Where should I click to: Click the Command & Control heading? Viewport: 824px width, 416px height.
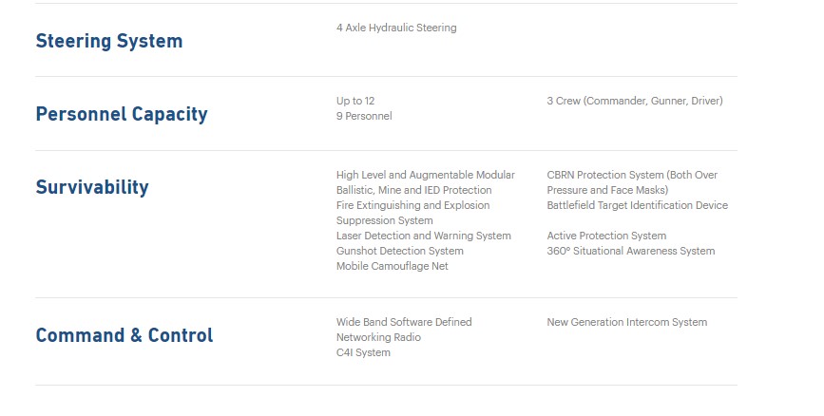[x=124, y=335]
